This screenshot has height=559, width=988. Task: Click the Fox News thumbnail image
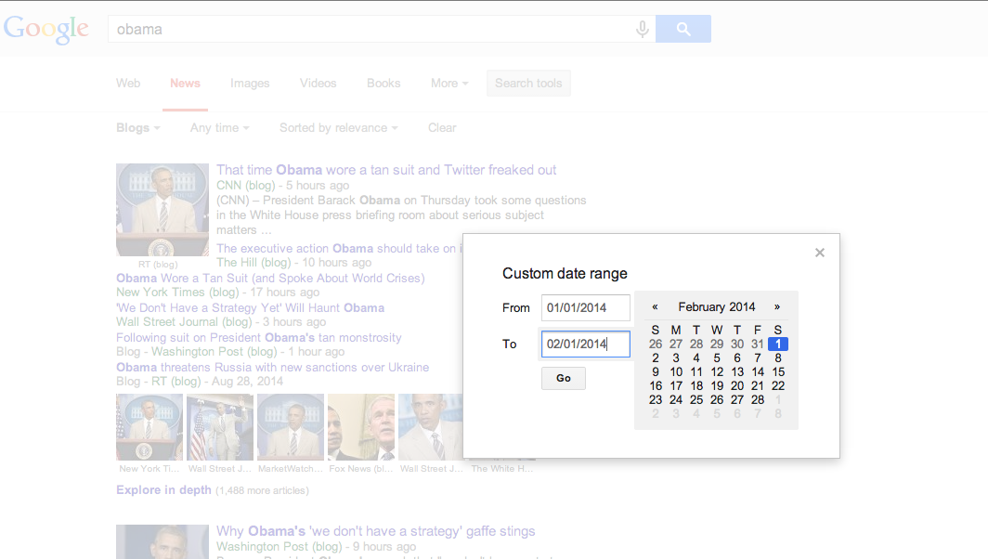(361, 427)
